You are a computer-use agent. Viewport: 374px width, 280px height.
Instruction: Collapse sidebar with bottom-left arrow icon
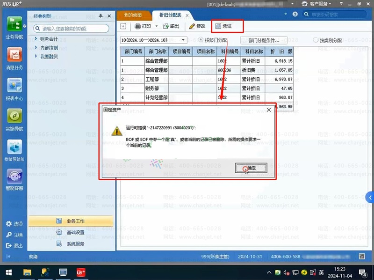8,256
